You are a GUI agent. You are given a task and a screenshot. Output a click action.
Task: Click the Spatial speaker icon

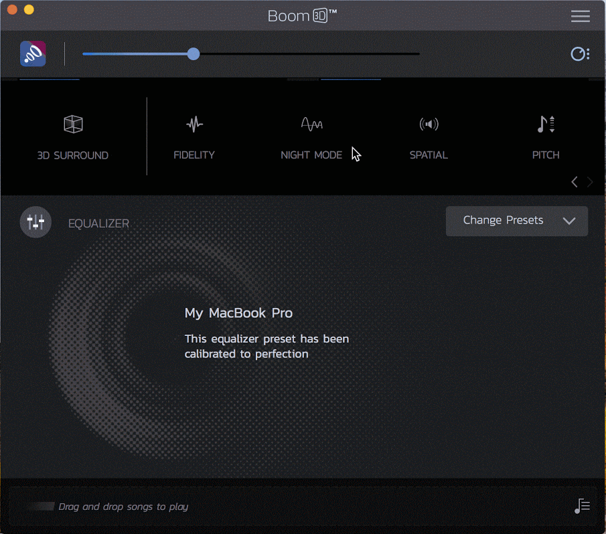click(429, 124)
